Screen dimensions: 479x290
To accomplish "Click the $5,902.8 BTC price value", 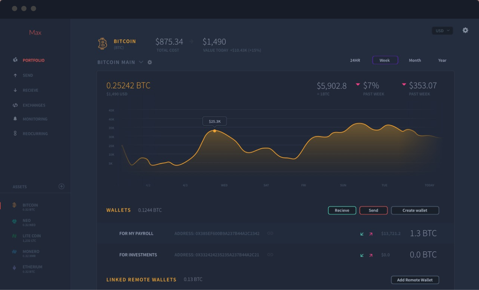I will tap(332, 86).
